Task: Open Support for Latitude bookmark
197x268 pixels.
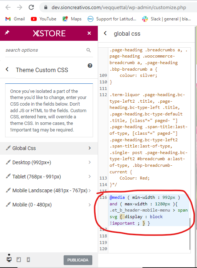Action: pos(112,19)
